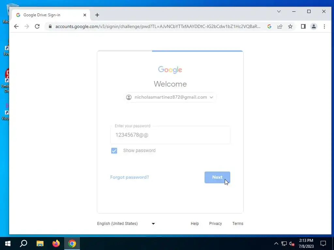Open network status tray icon

(284, 243)
